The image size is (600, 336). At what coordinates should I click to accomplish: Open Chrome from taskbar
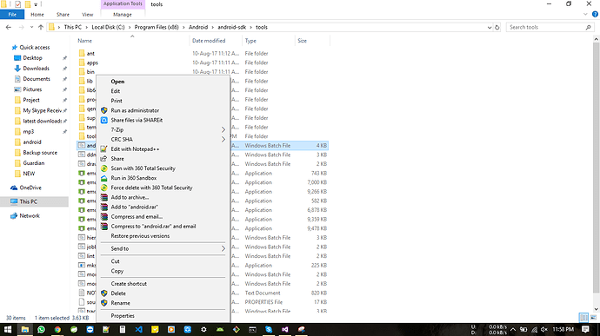pos(57,330)
